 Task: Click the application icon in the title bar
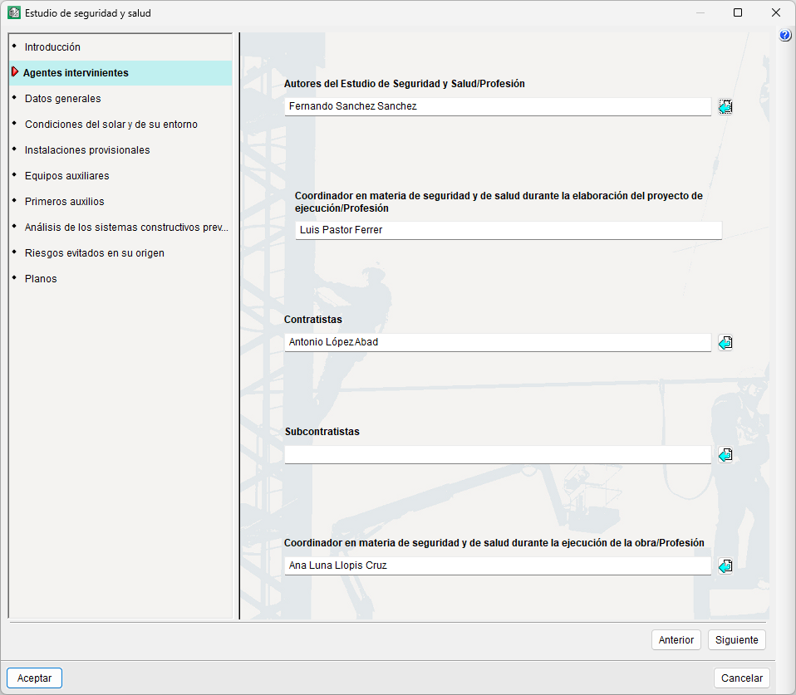(x=13, y=12)
